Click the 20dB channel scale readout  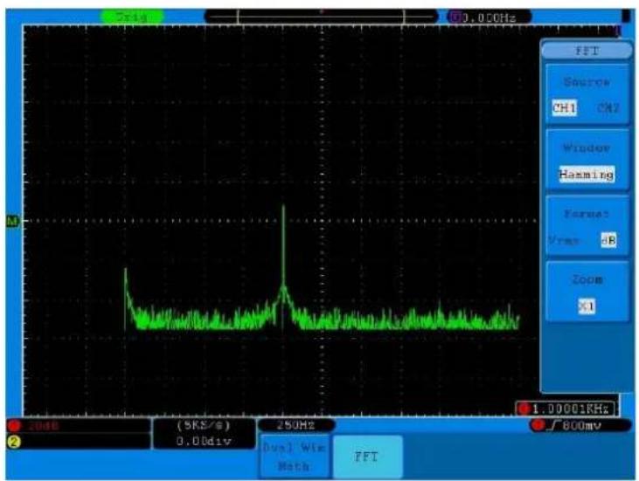coord(44,426)
